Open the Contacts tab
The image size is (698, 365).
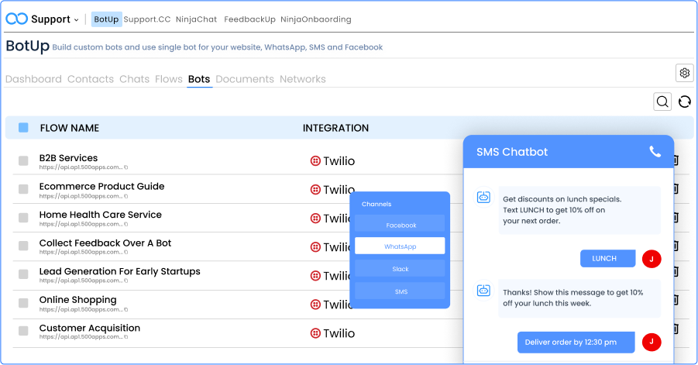pos(91,79)
